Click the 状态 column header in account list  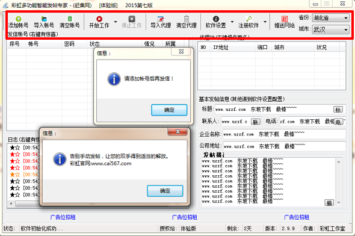pos(115,44)
